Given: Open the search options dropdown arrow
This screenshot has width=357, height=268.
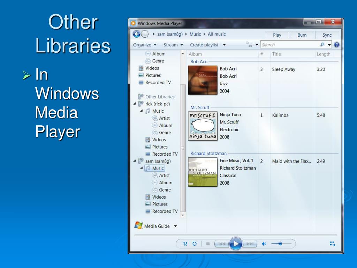Looking at the screenshot, I should pos(329,45).
